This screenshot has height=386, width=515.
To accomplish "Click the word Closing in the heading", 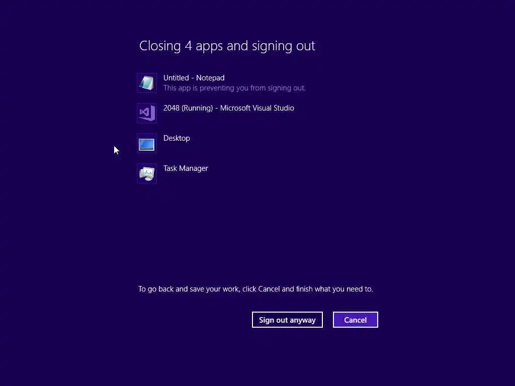I will (x=160, y=46).
